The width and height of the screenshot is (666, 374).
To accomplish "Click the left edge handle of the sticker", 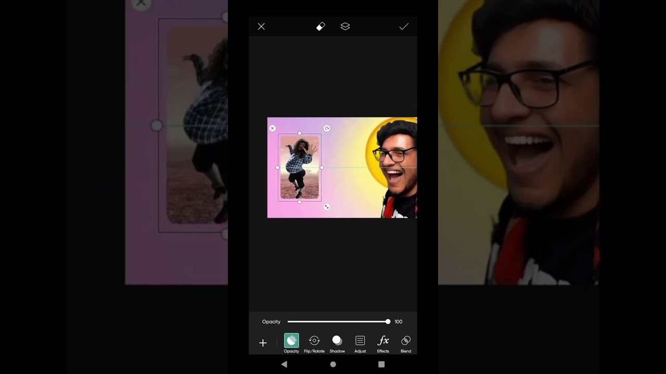I will 277,167.
